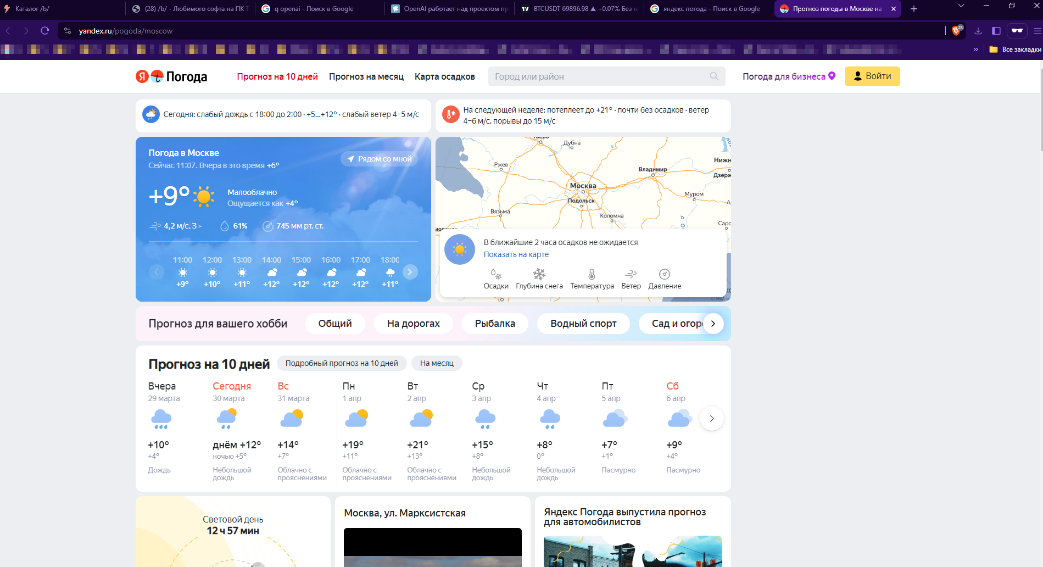1043x567 pixels.
Task: Open new browser tab with plus
Action: coord(914,9)
